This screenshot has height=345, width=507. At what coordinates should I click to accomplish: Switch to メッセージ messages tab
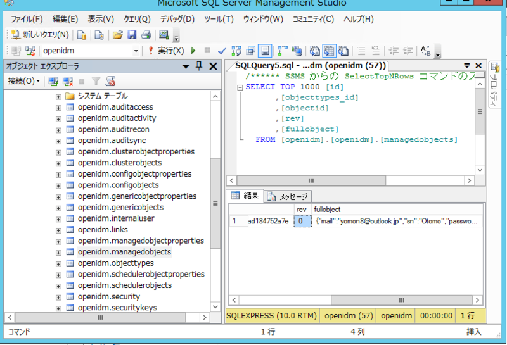point(288,196)
